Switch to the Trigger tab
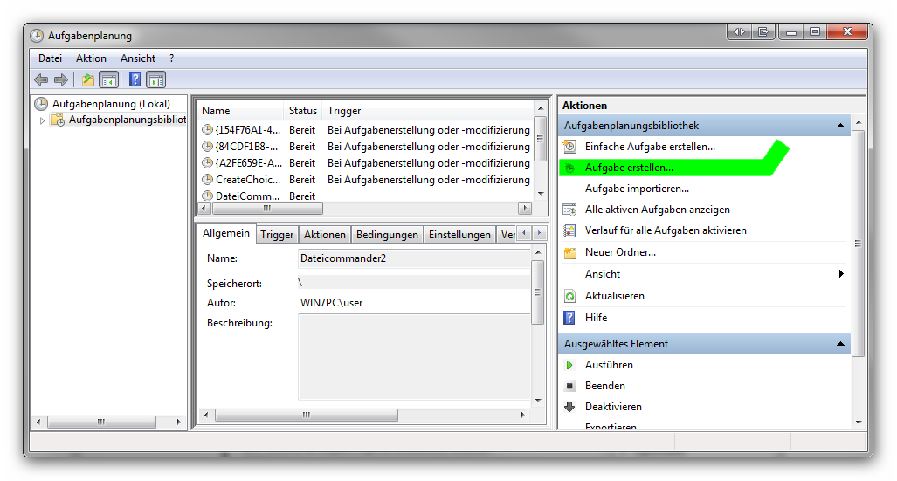897x481 pixels. pyautogui.click(x=277, y=235)
